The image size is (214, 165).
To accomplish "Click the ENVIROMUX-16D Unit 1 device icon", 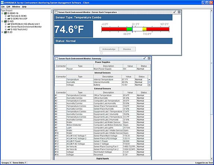I will coord(9,24).
